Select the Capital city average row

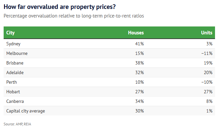pos(109,111)
